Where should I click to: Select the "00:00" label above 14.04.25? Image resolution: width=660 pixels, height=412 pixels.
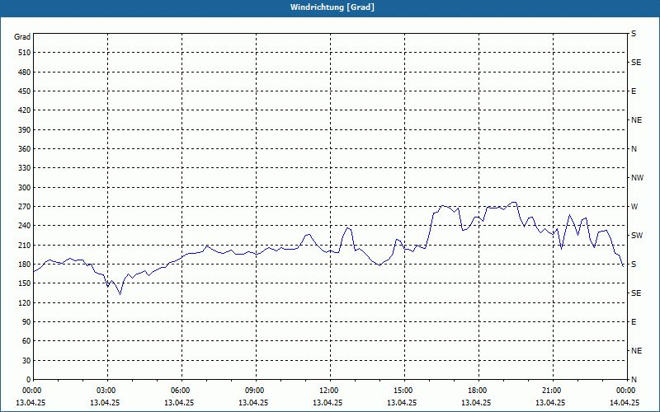tap(625, 391)
